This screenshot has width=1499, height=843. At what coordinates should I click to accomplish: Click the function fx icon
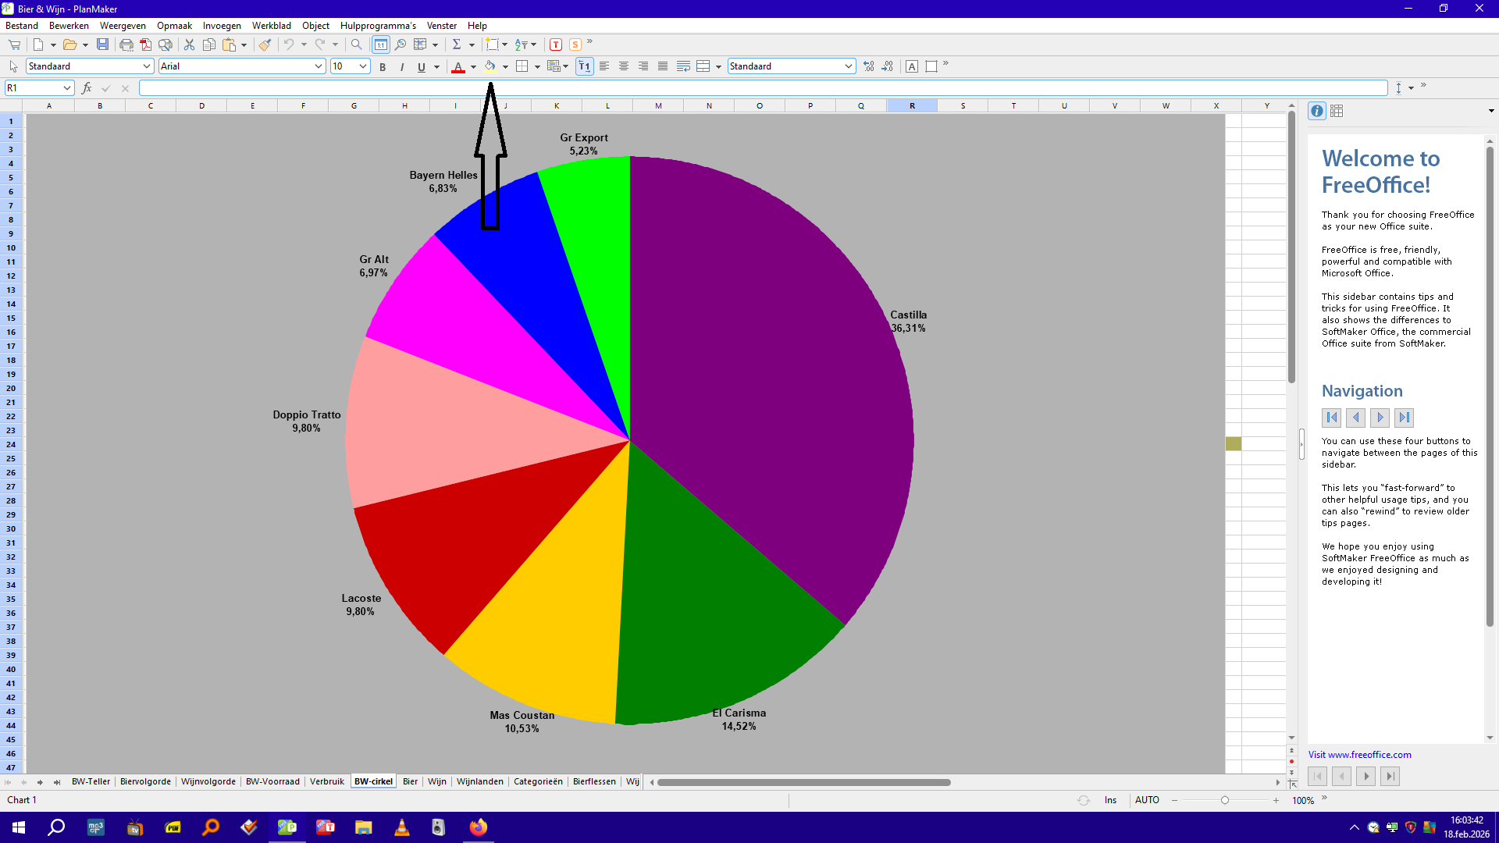87,88
